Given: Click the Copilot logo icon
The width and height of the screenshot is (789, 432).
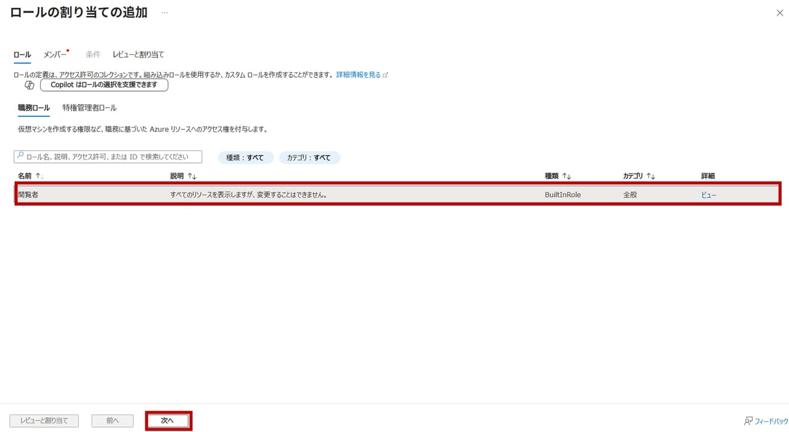Looking at the screenshot, I should 29,85.
